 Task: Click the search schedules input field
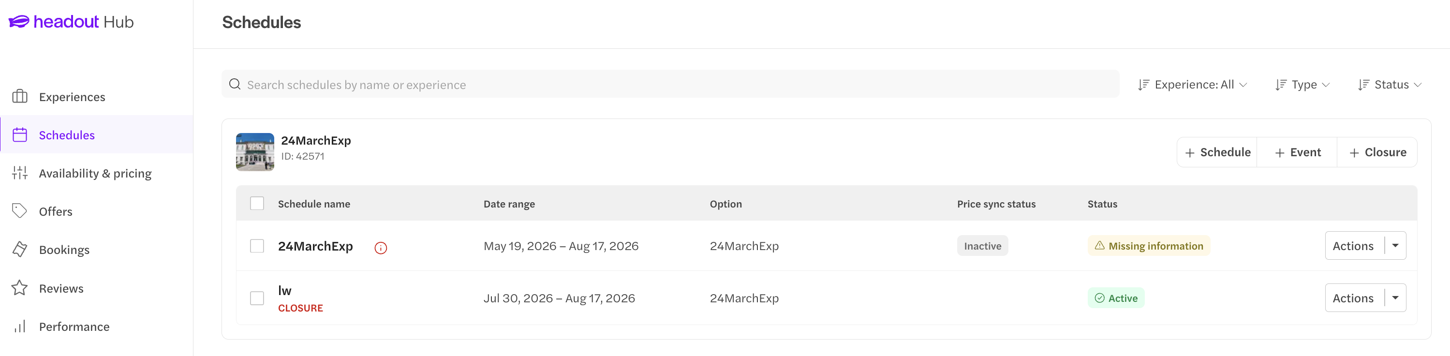[x=670, y=85]
